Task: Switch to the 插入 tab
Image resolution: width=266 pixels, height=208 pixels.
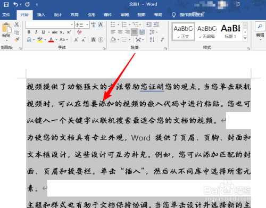Action: pos(41,15)
